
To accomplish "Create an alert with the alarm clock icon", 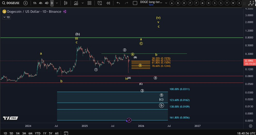I will [100, 3].
